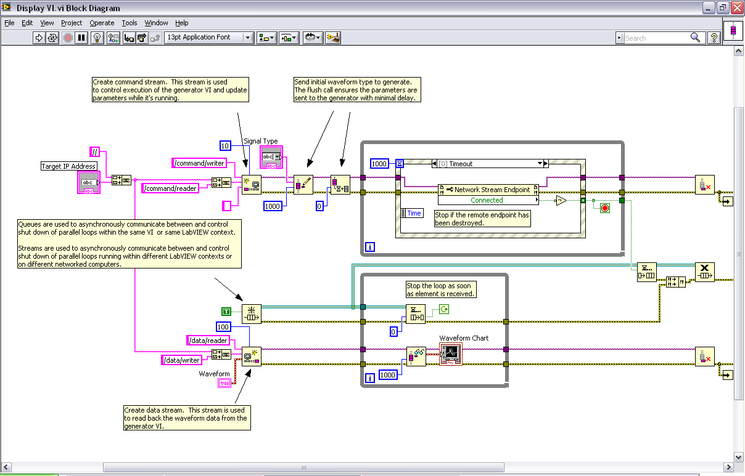Click the Step Over toolbar button
Viewport: 745px width, 476px height.
coord(142,38)
